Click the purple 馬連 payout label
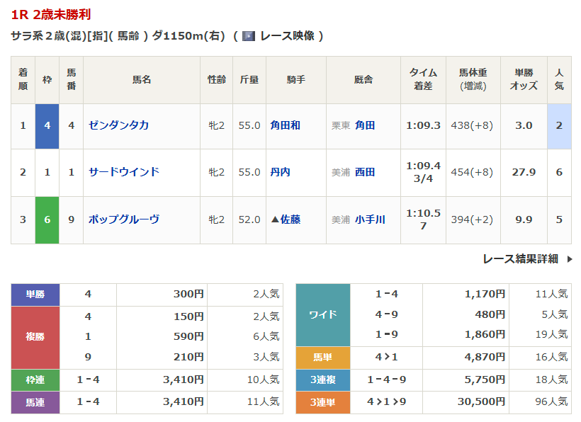The width and height of the screenshot is (581, 422). 35,402
